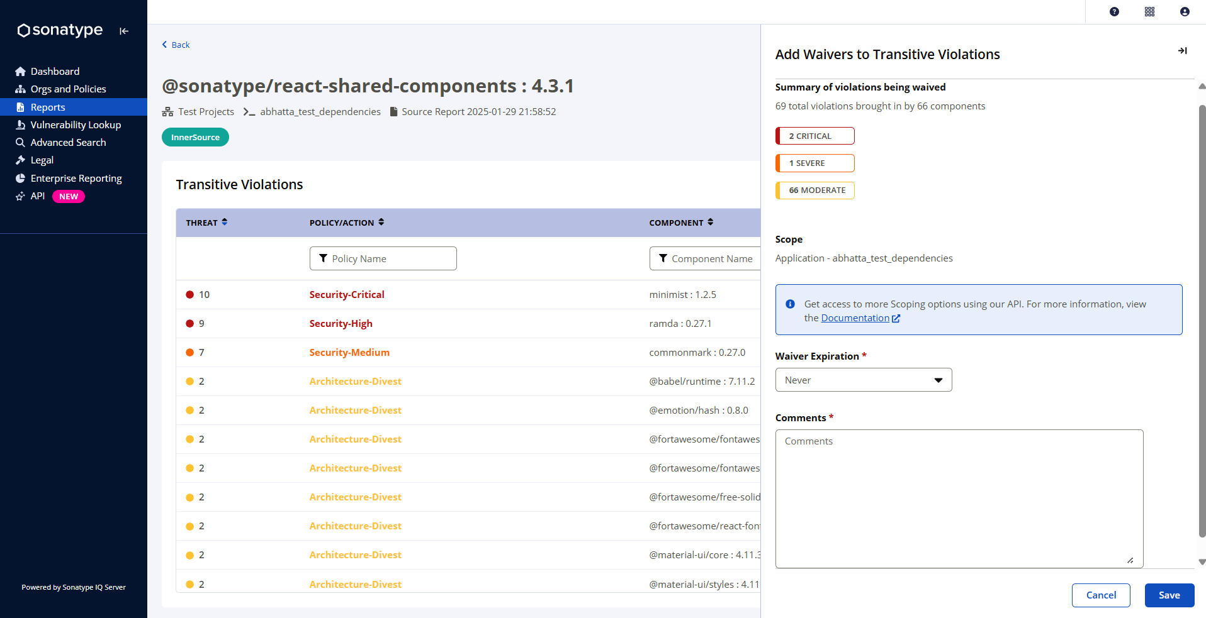
Task: Open the Documentation link
Action: pos(860,318)
